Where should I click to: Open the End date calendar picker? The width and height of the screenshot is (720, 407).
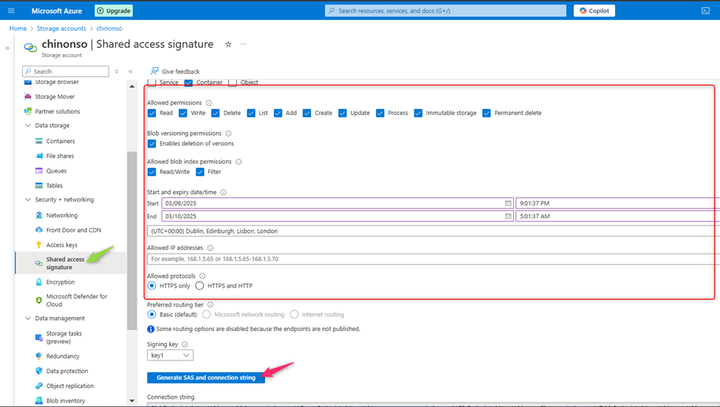(508, 216)
